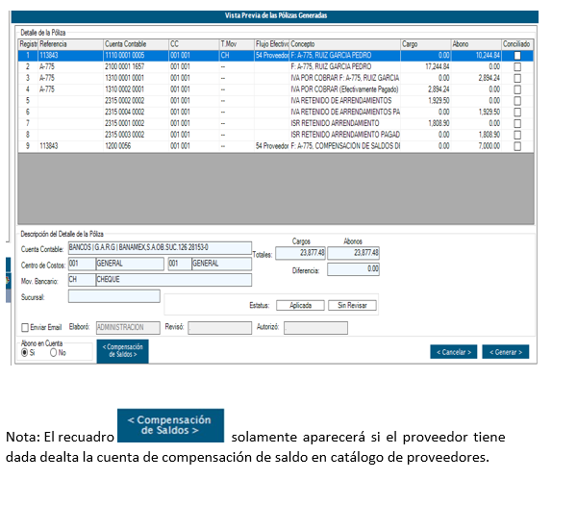Click the Registro column header
The width and height of the screenshot is (577, 505).
click(x=28, y=44)
